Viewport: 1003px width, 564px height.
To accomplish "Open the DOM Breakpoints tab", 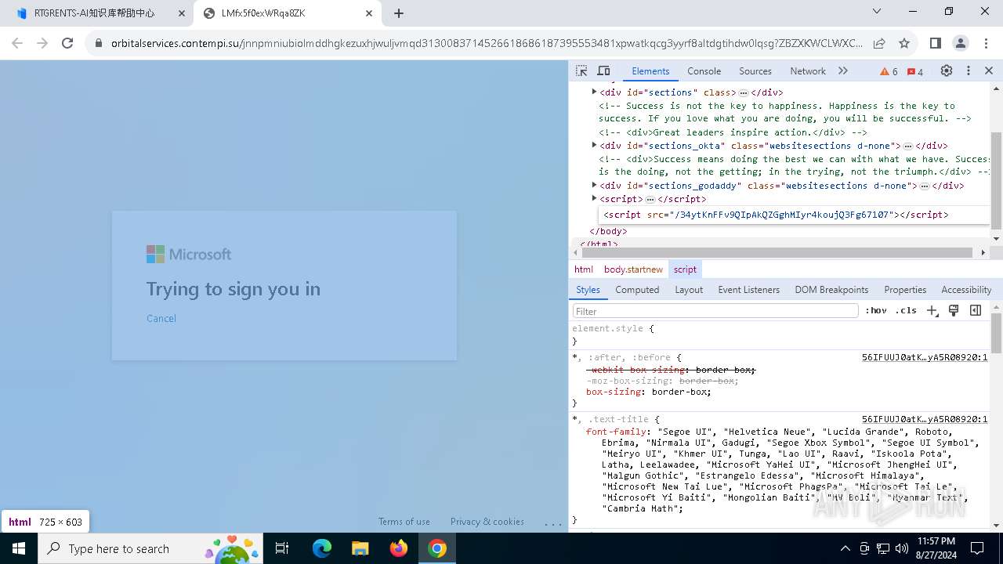I will click(x=831, y=289).
